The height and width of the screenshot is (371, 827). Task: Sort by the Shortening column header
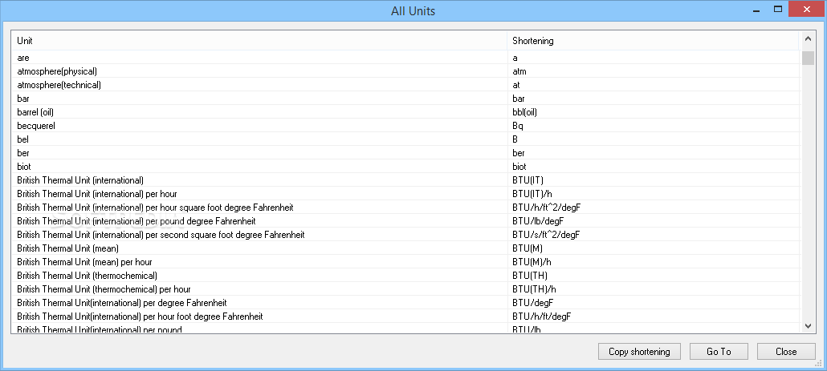tap(653, 41)
